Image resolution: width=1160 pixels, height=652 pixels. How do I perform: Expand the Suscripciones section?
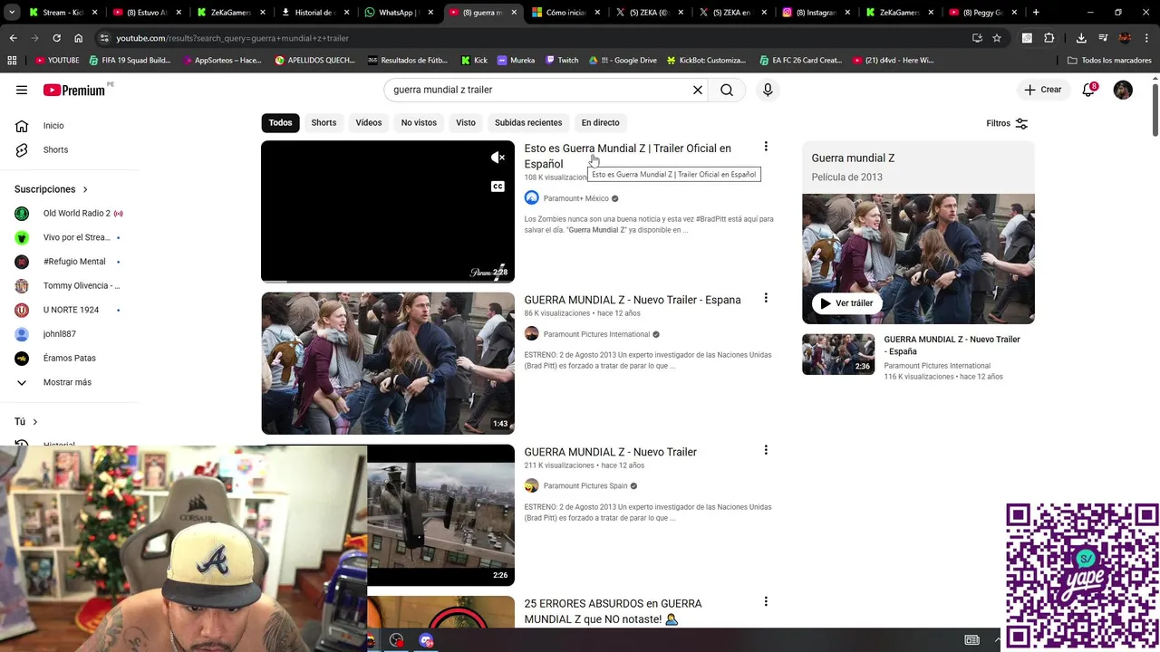click(x=51, y=189)
